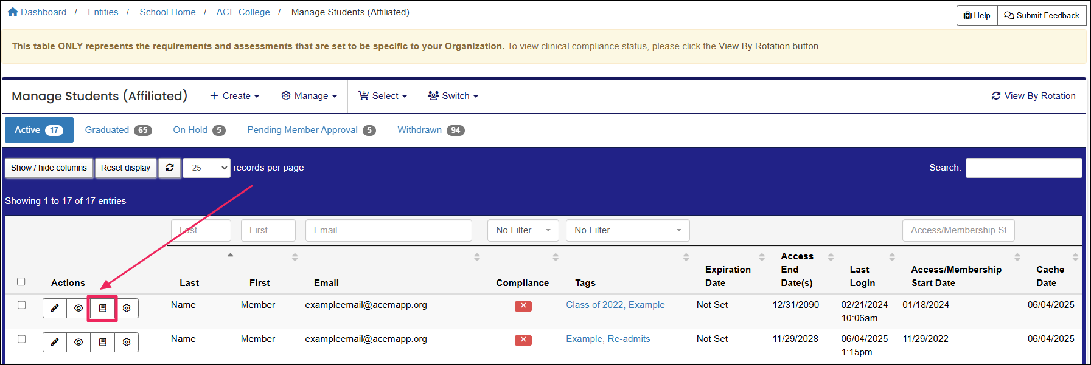This screenshot has height=365, width=1091.
Task: Sort by the Cache Date column arrows
Action: pyautogui.click(x=1075, y=257)
